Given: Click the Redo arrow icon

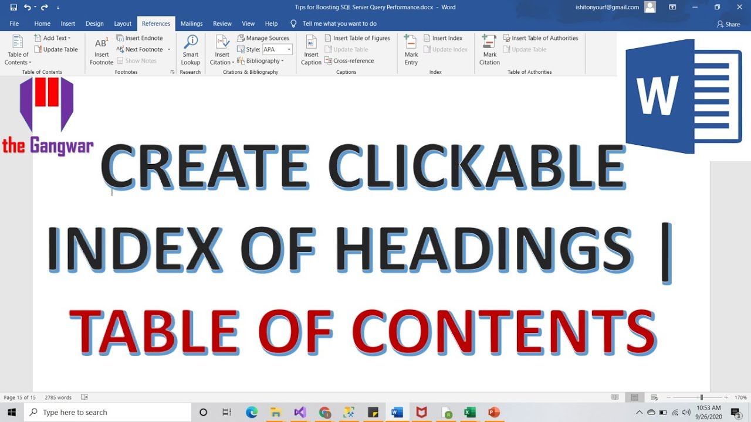Looking at the screenshot, I should 45,7.
